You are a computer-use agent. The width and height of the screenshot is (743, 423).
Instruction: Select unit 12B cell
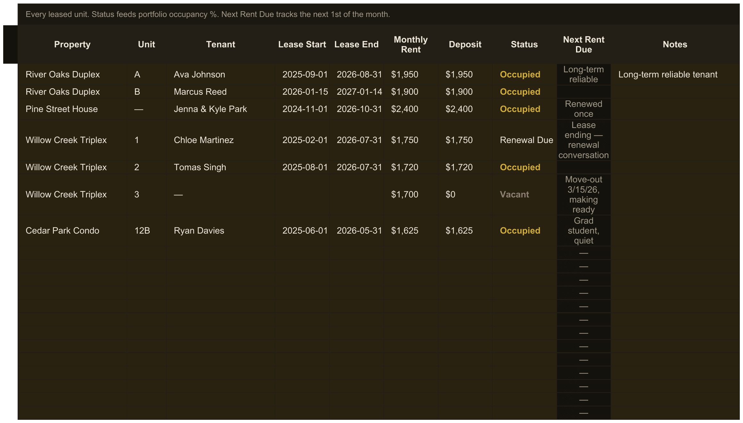point(146,231)
